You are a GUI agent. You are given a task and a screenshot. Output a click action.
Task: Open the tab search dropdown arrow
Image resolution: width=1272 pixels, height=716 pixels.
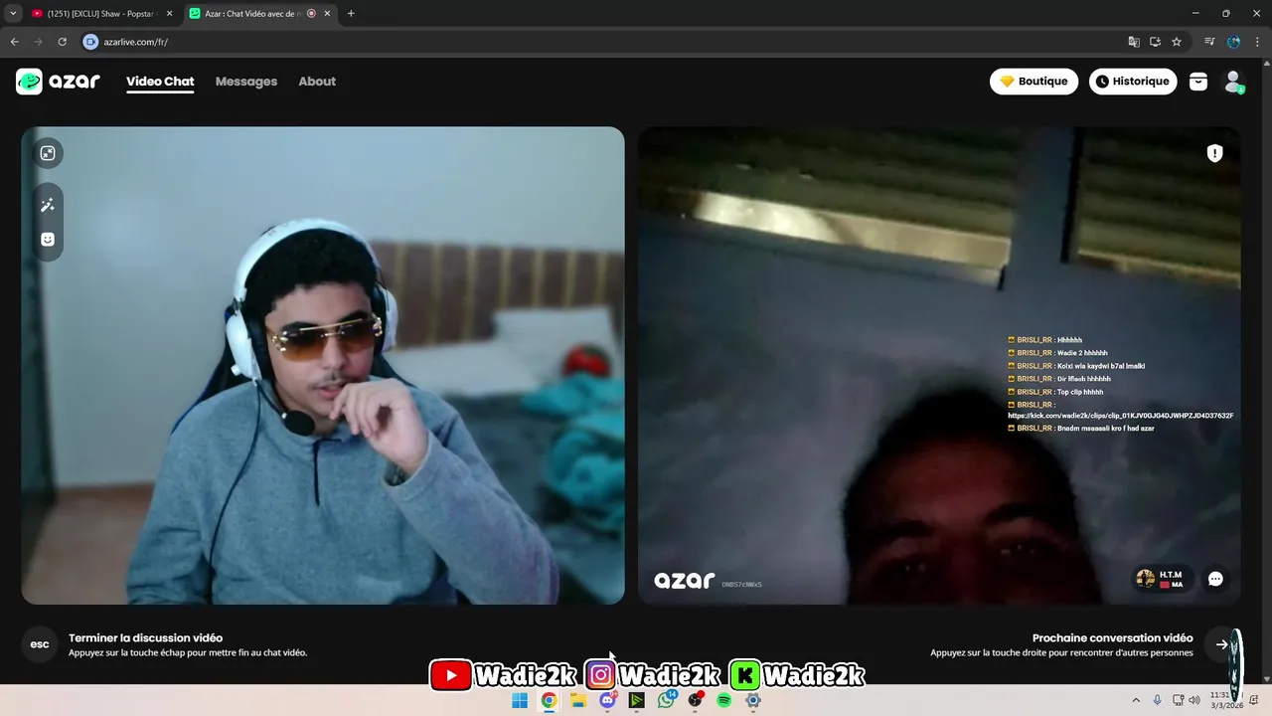[x=13, y=14]
